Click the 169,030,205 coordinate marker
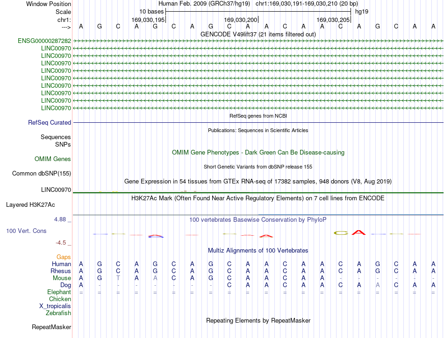The image size is (444, 338). tap(333, 20)
